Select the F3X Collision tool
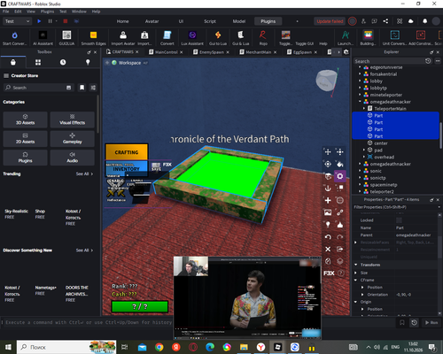This screenshot has height=354, width=443. [340, 189]
